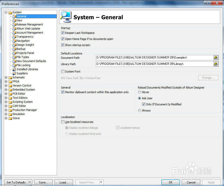
Task: Click the Suppliers icon in tree
Action: click(14, 74)
